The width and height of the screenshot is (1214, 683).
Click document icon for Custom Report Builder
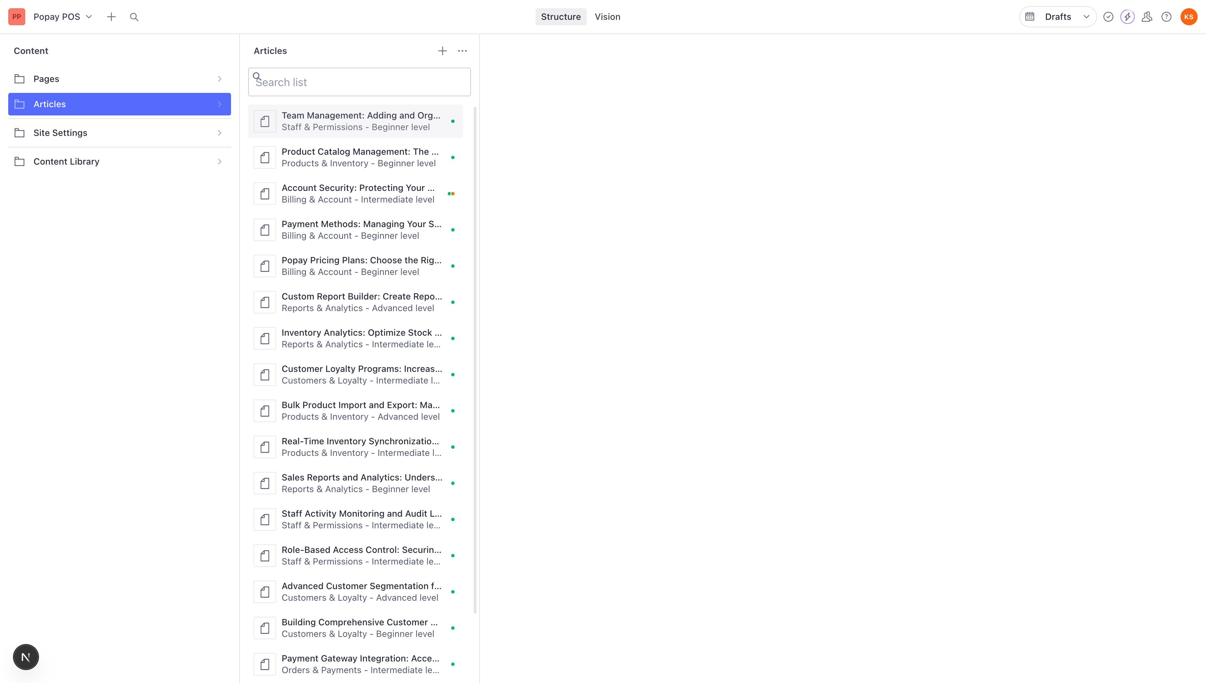click(x=265, y=303)
